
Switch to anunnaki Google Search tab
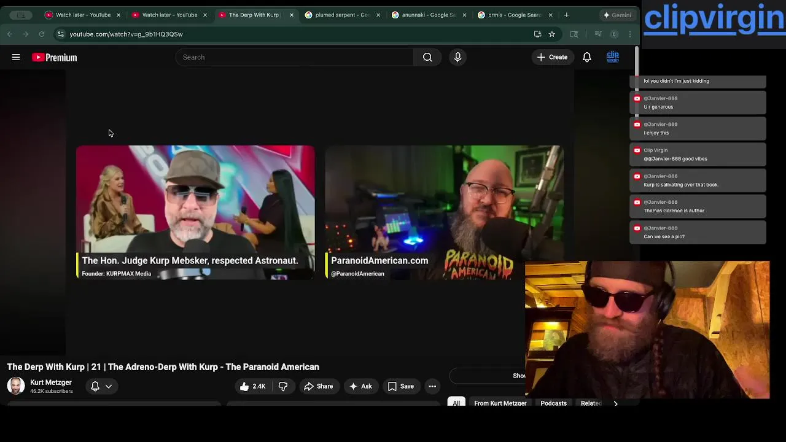tap(429, 15)
